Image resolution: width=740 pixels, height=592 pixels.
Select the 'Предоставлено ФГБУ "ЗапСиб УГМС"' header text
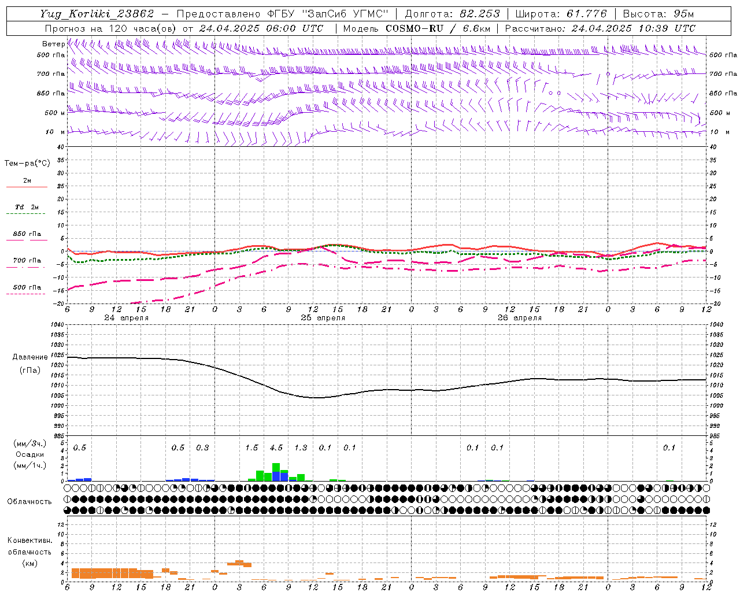point(282,14)
